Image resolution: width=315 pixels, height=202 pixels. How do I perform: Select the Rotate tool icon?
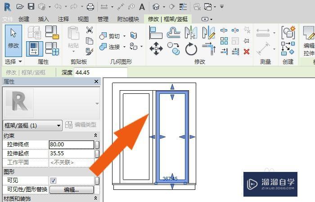[x=191, y=49]
